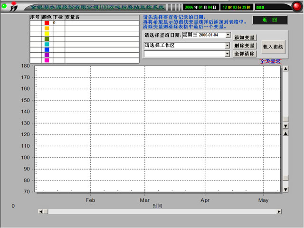The height and width of the screenshot is (228, 304).
Task: Click the red round indicator at top right
Action: pos(296,7)
